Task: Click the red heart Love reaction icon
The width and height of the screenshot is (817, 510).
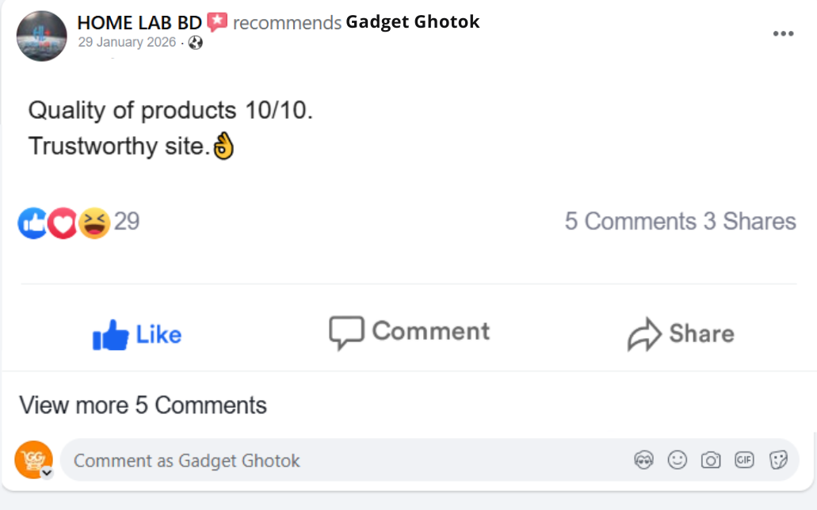Action: tap(62, 223)
